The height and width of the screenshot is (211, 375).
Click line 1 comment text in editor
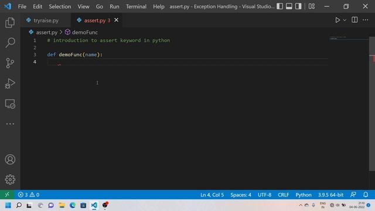pyautogui.click(x=108, y=40)
